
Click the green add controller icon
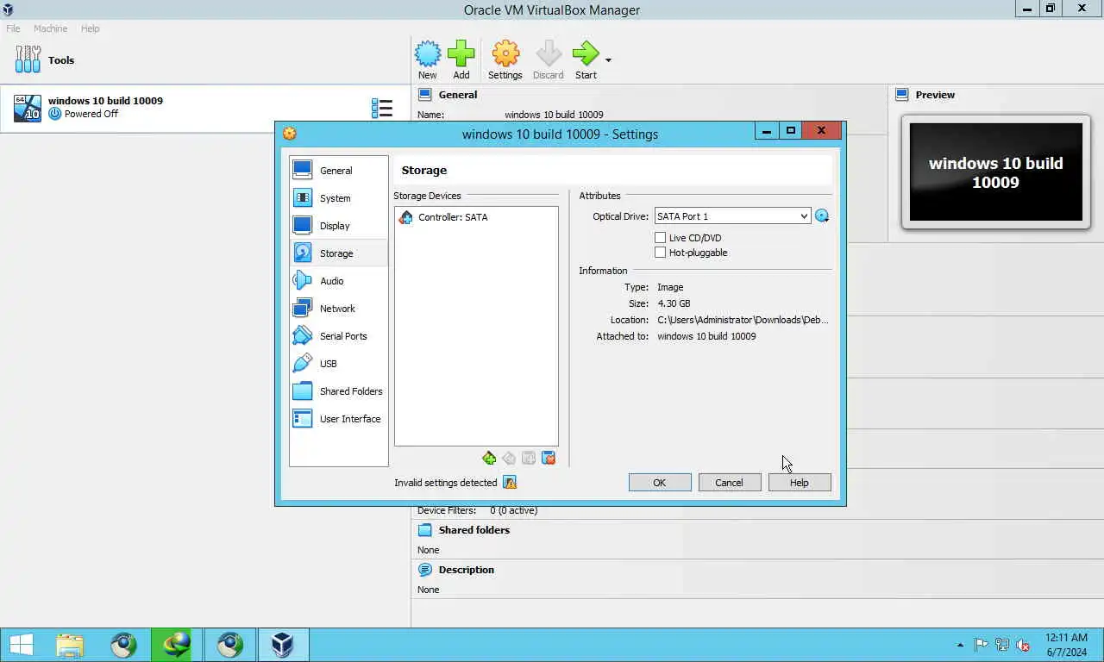tap(489, 459)
